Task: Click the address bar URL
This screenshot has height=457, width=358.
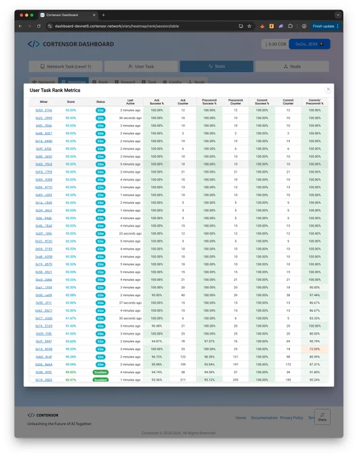Action: pyautogui.click(x=116, y=26)
